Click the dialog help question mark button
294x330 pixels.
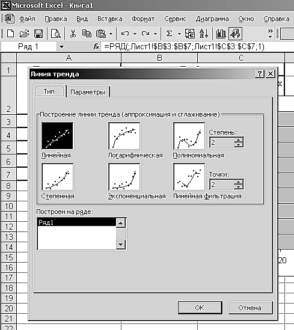260,74
